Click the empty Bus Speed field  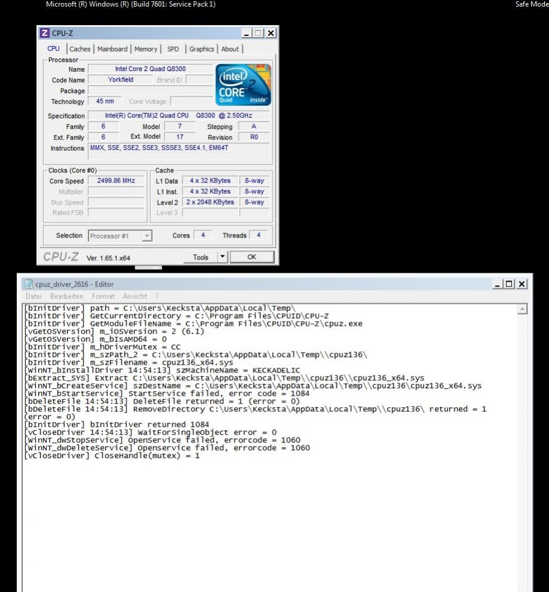coord(116,202)
